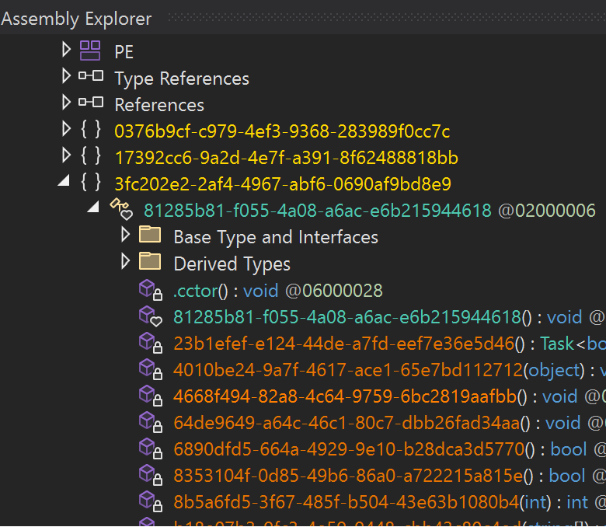Click the References node icon
This screenshot has width=606, height=527.
point(91,104)
